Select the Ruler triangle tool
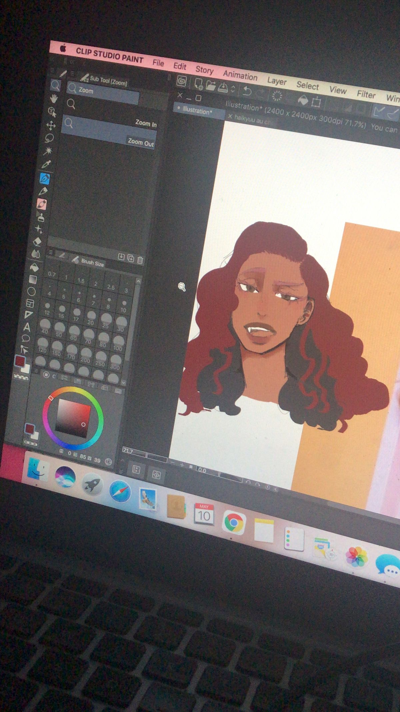Image resolution: width=400 pixels, height=712 pixels. click(29, 315)
